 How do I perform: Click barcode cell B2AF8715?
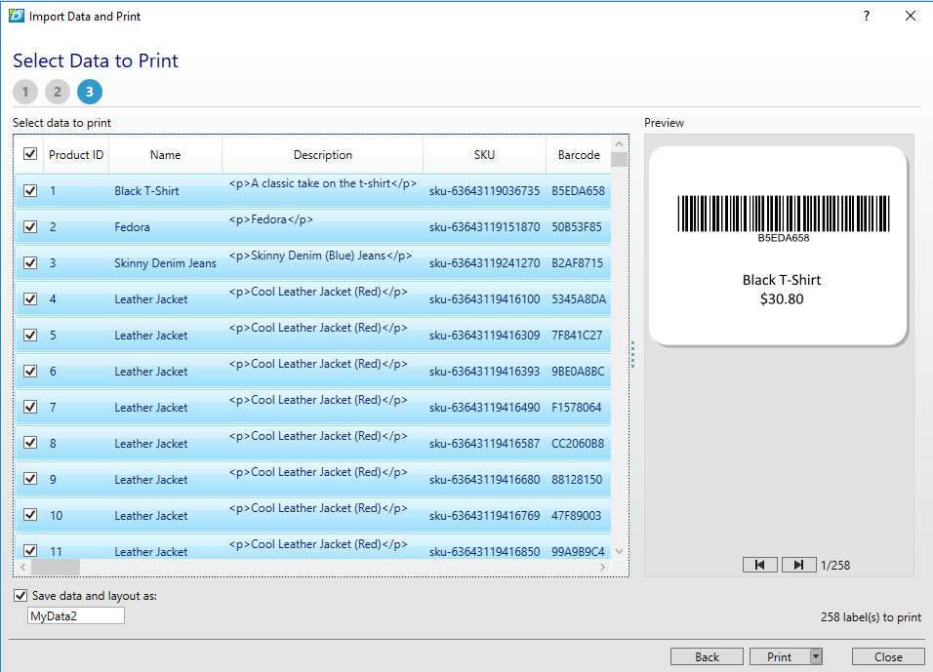(x=577, y=263)
